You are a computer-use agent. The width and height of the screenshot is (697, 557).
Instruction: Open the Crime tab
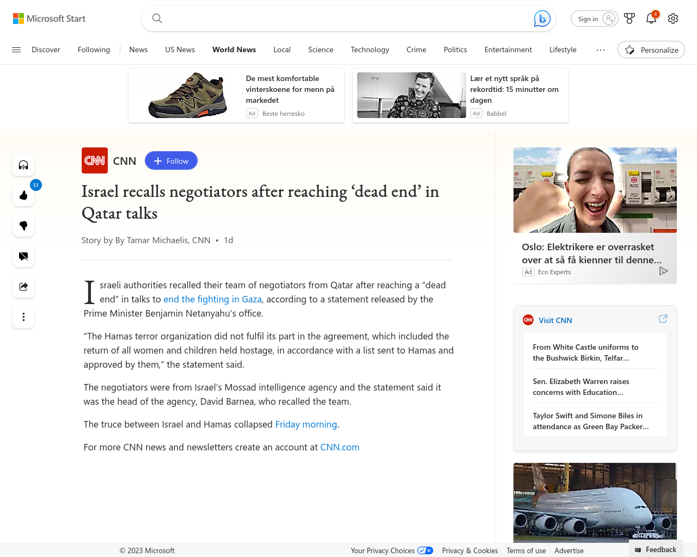pyautogui.click(x=417, y=49)
